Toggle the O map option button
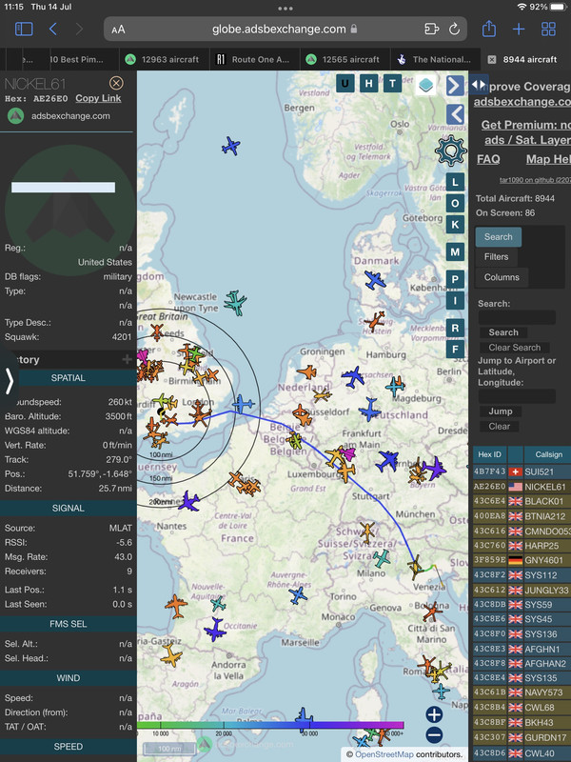 pyautogui.click(x=455, y=203)
